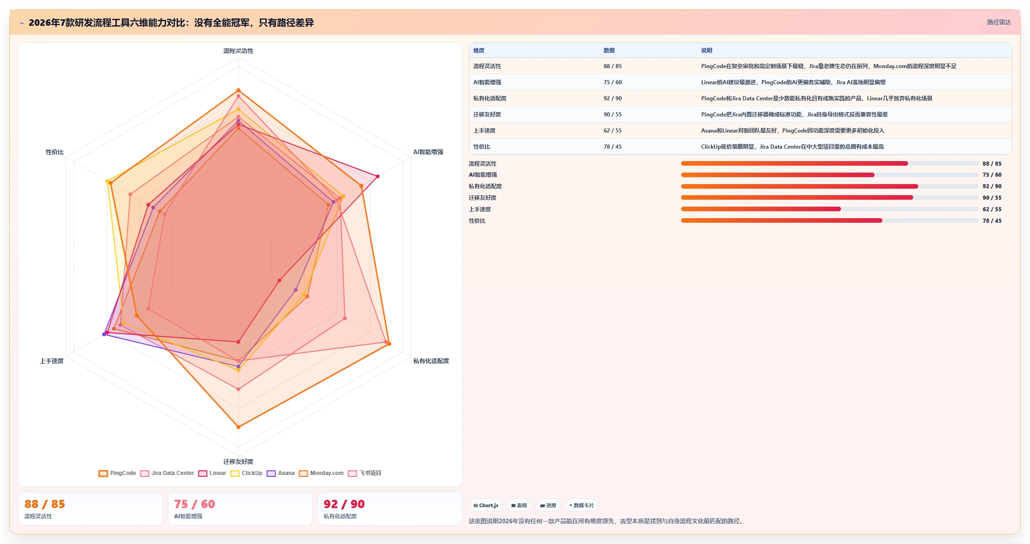The width and height of the screenshot is (1030, 544).
Task: Click the 流程灵活性 radar axis label
Action: coord(238,51)
